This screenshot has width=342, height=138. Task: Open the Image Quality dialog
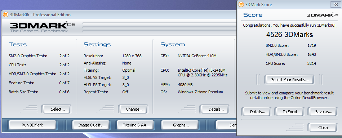pyautogui.click(x=92, y=125)
